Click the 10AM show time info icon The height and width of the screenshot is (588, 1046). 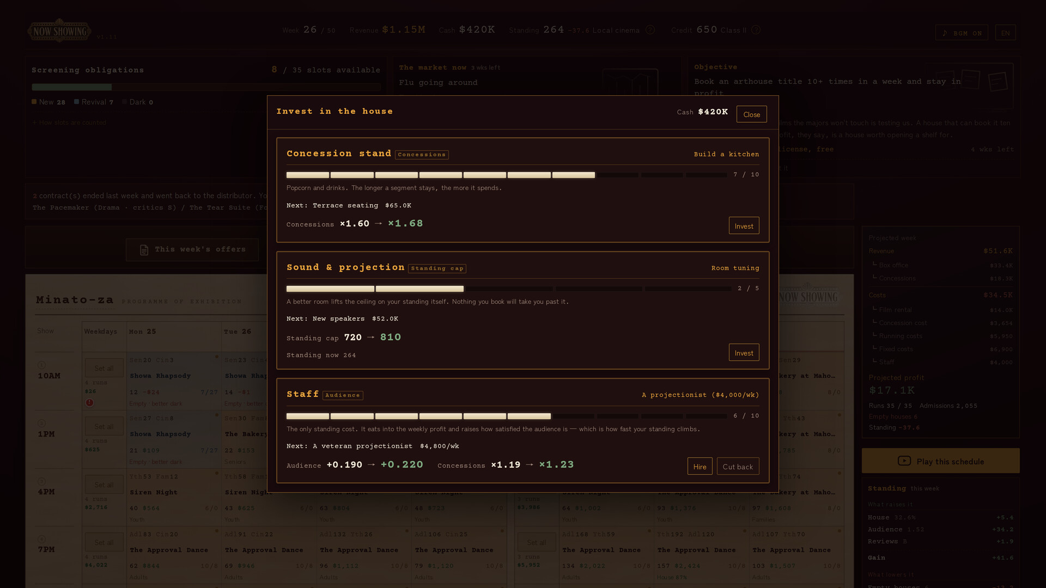41,365
